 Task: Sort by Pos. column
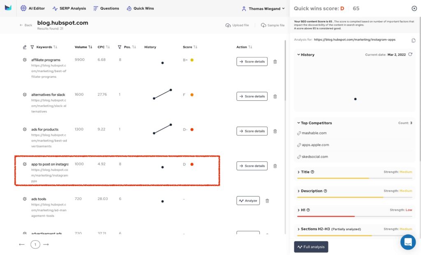(x=134, y=47)
